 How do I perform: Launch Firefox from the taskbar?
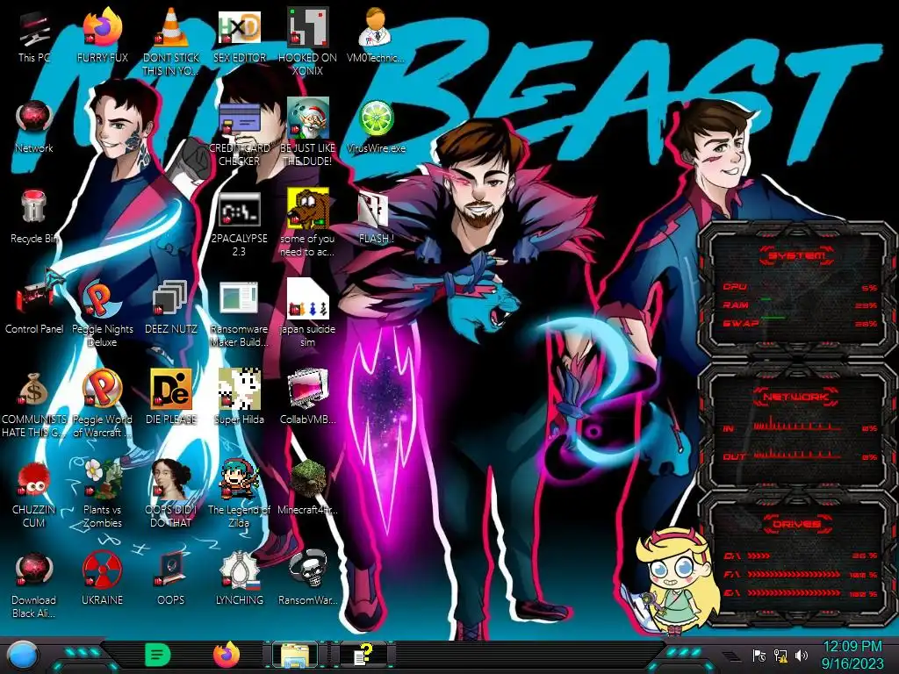pos(227,655)
